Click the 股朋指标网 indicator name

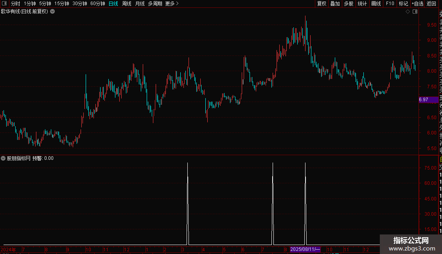(19, 158)
